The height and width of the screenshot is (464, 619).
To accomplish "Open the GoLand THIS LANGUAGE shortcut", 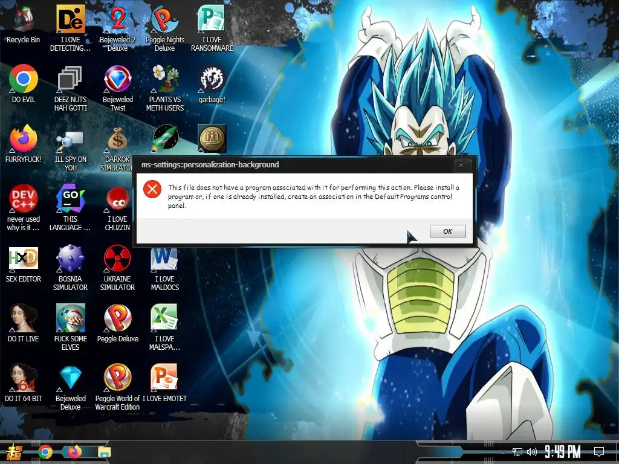I will (70, 208).
